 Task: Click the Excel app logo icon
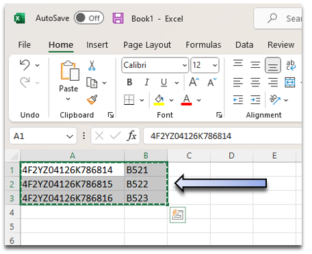[19, 18]
